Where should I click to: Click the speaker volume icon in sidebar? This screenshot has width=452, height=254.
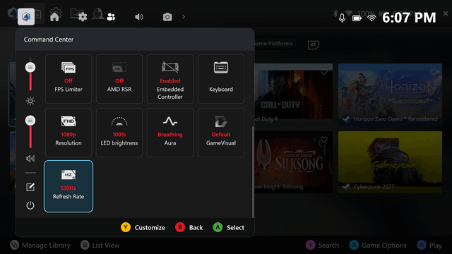coord(30,158)
